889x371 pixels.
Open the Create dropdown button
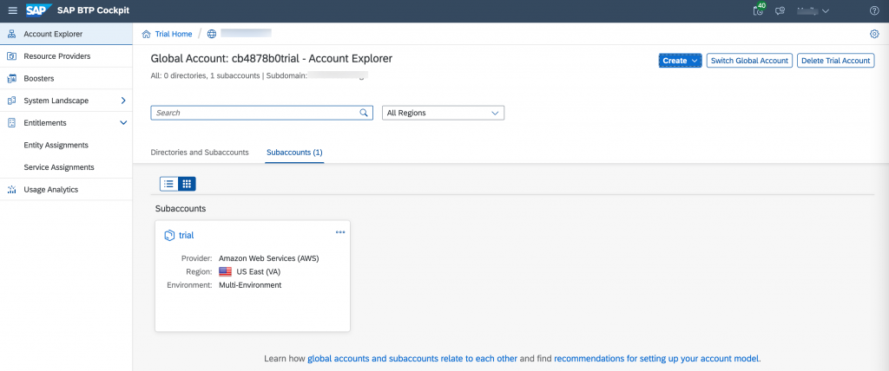point(681,61)
